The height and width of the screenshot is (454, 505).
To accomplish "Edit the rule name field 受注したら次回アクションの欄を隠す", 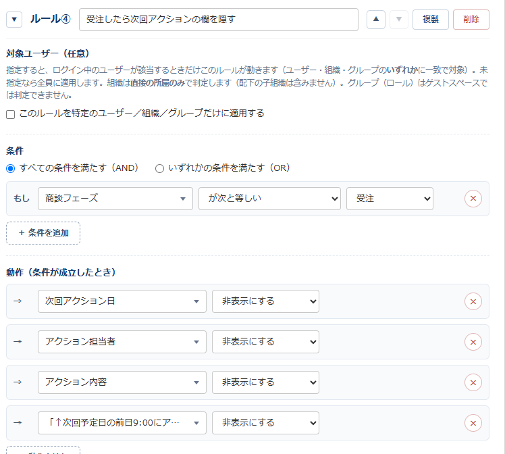I will (218, 20).
